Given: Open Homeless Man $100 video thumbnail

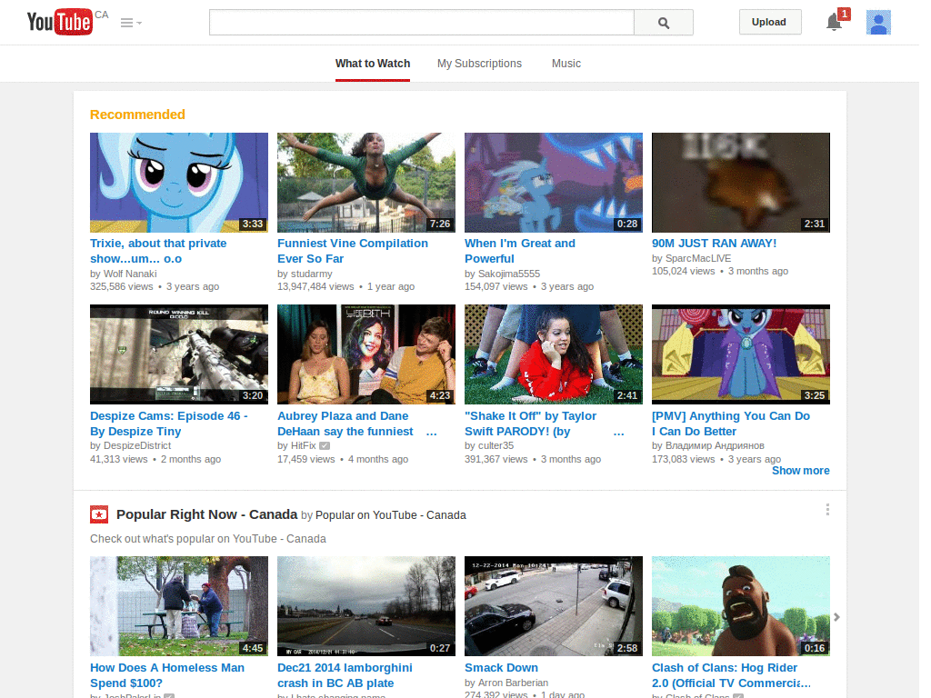Looking at the screenshot, I should (179, 606).
